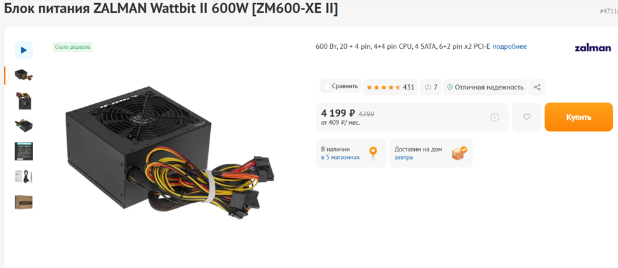Click the завтра delivery link
Viewport: 618px width, 268px height.
(x=403, y=157)
